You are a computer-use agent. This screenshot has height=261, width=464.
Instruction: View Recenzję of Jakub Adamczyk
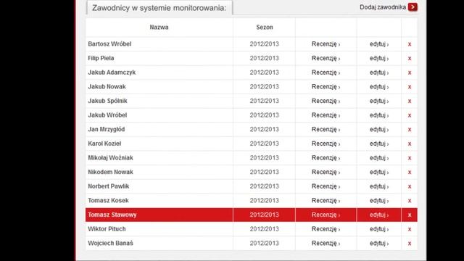(326, 72)
